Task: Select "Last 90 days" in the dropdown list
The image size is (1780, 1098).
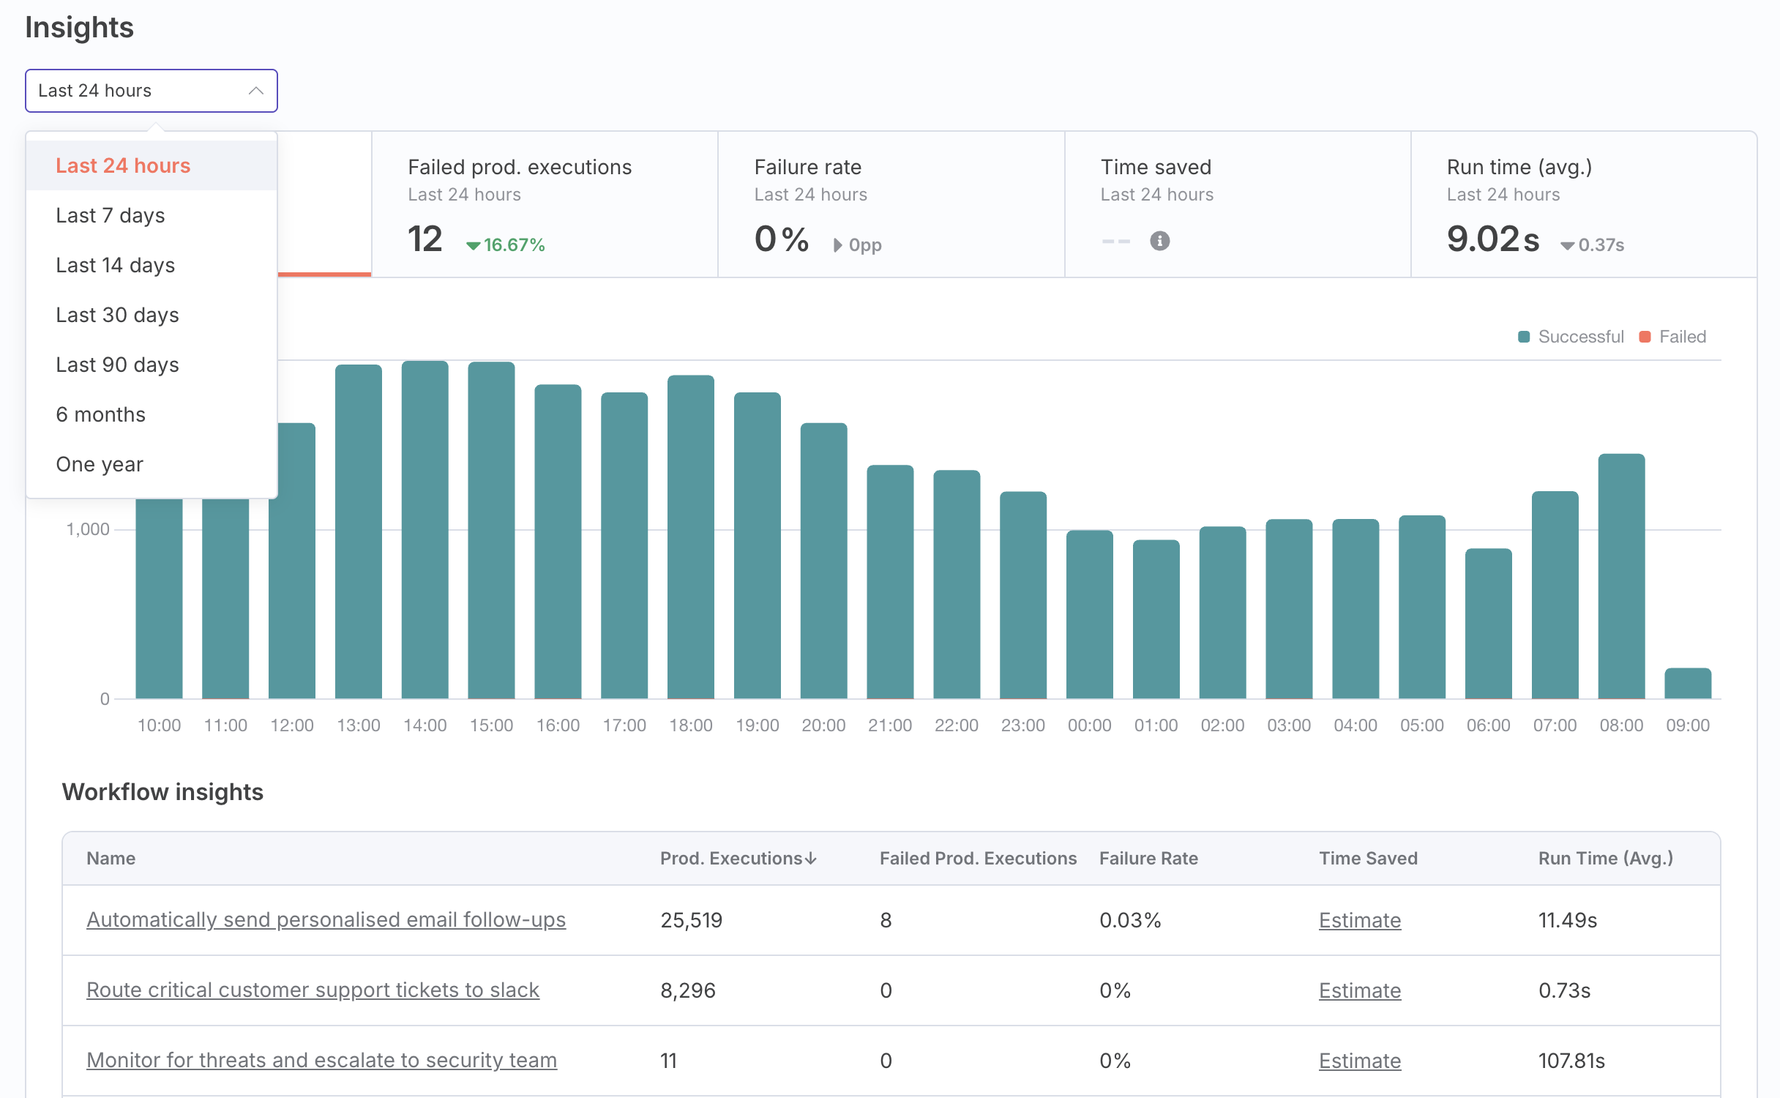Action: click(x=117, y=364)
